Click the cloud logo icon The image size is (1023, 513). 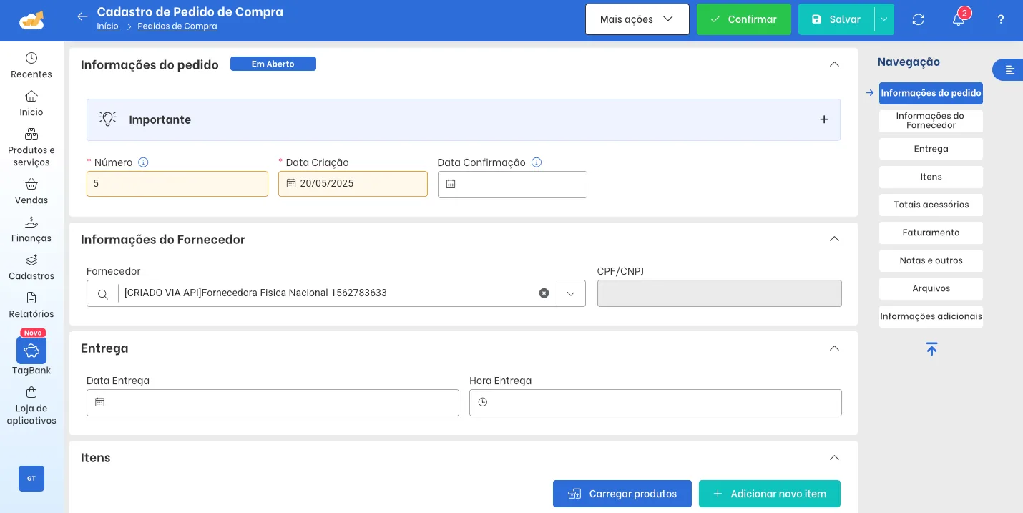[31, 20]
